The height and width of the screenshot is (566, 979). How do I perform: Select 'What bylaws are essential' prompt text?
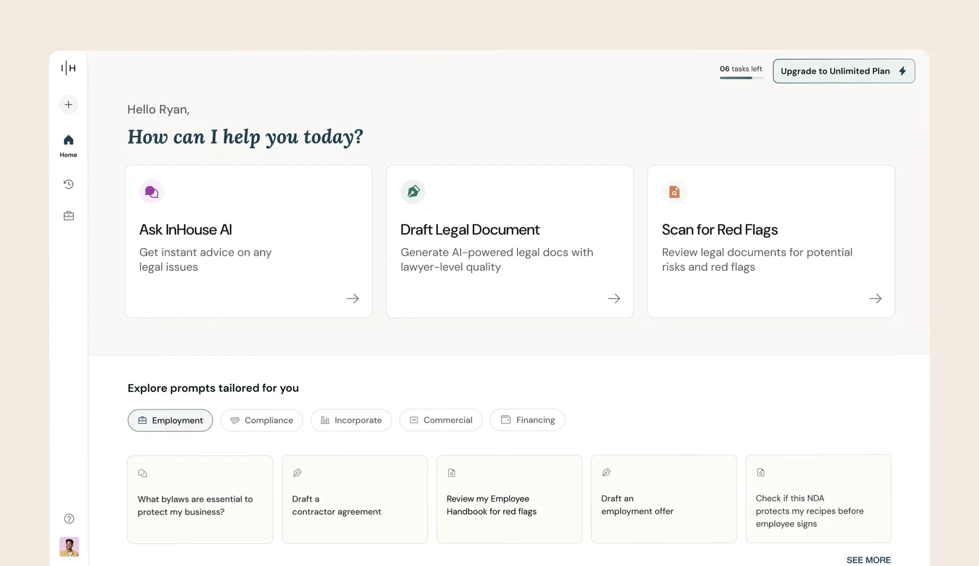[195, 506]
